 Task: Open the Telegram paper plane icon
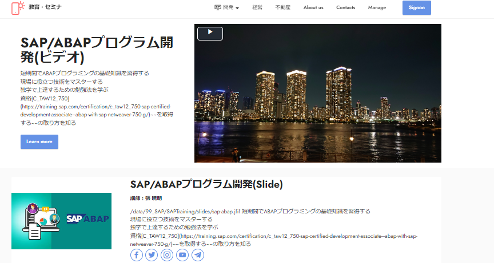coord(198,255)
